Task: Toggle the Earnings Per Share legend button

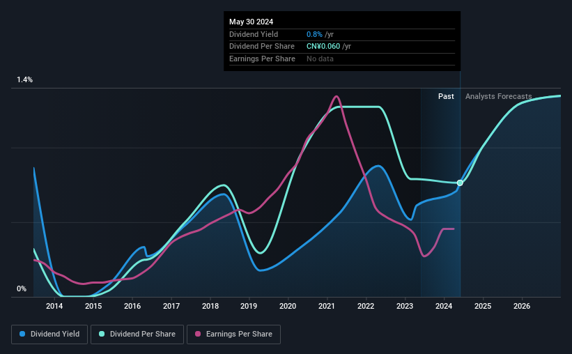Action: 233,334
